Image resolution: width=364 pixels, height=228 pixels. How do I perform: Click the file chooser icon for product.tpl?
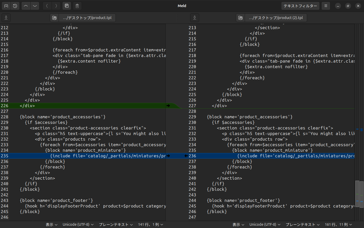pyautogui.click(x=54, y=18)
